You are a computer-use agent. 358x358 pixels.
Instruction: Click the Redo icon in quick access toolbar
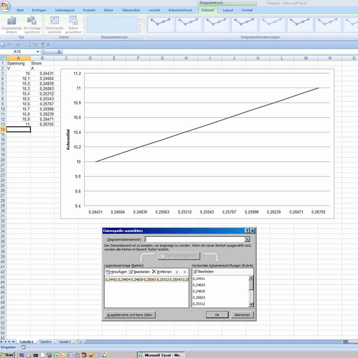pos(19,45)
